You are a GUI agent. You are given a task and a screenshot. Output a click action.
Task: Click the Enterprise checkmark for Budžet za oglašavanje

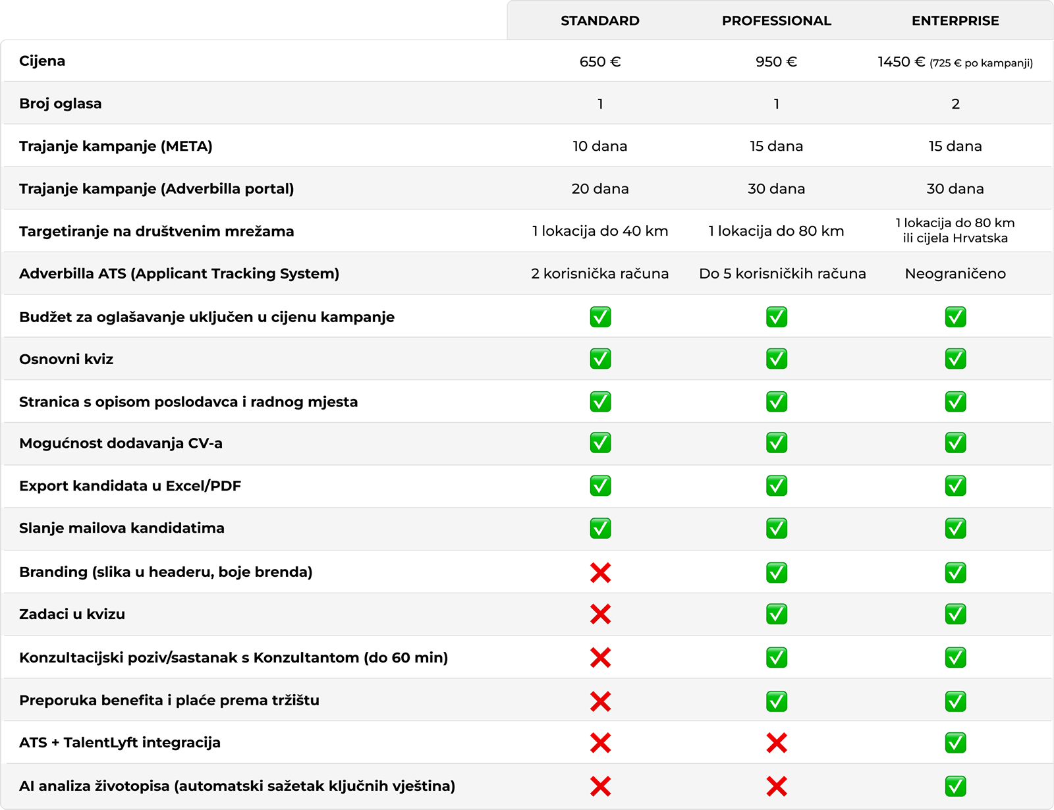[x=955, y=317]
